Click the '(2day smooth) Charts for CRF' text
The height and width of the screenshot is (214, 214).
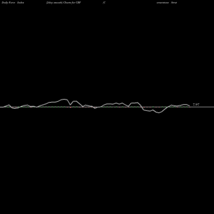click(x=63, y=3)
